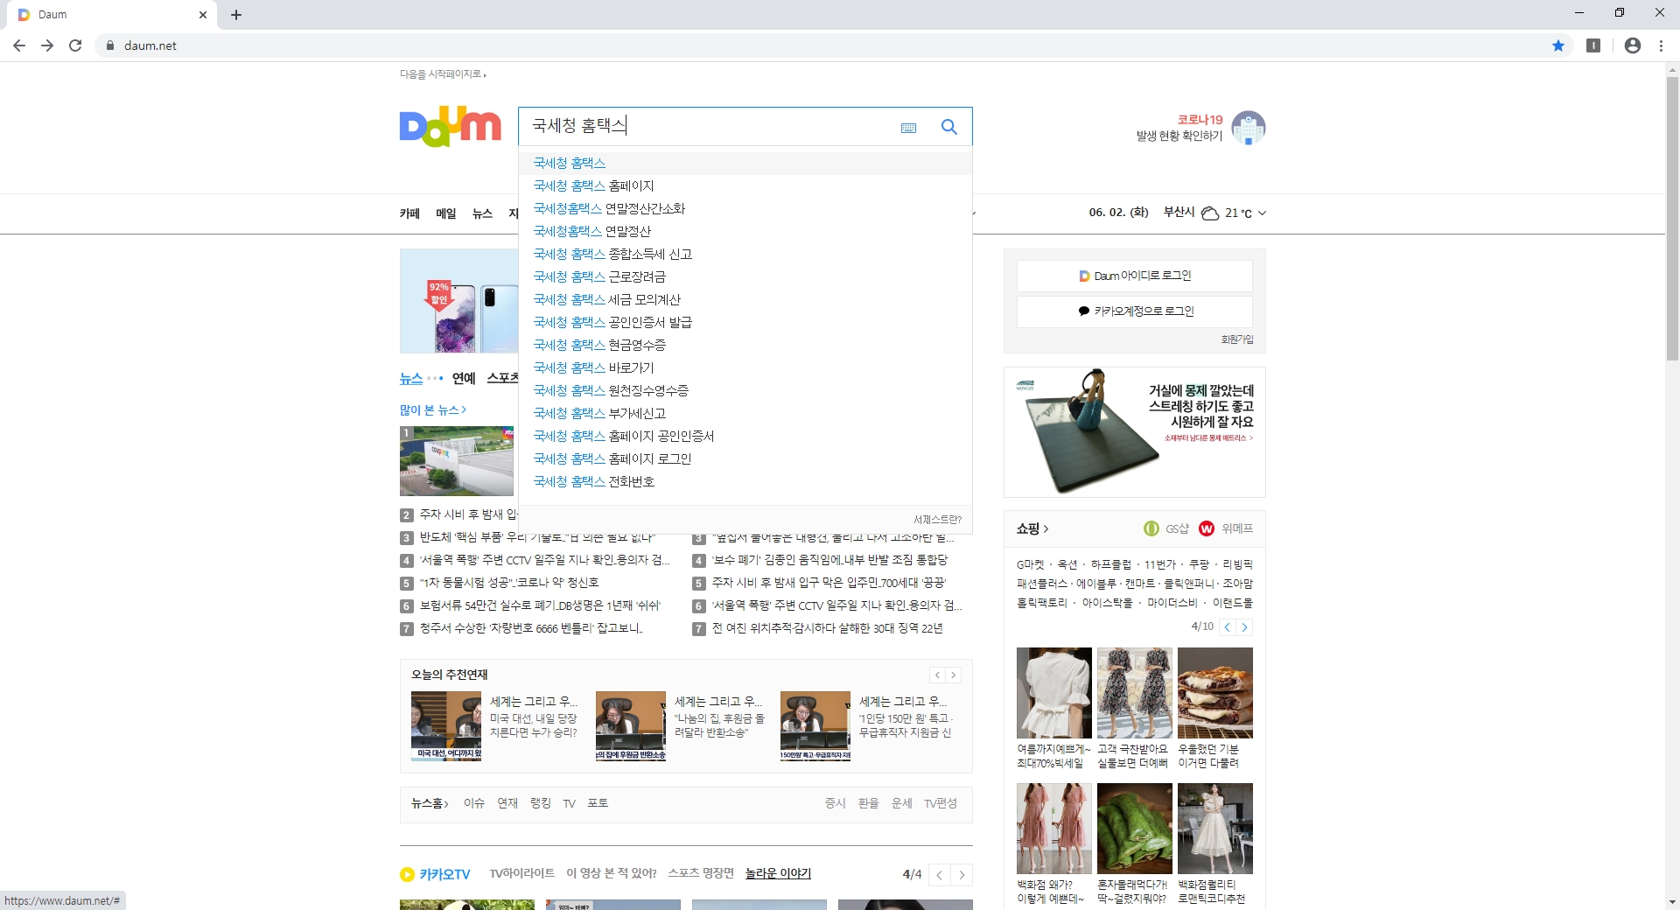
Task: Open Chrome three-dot menu
Action: coord(1661,45)
